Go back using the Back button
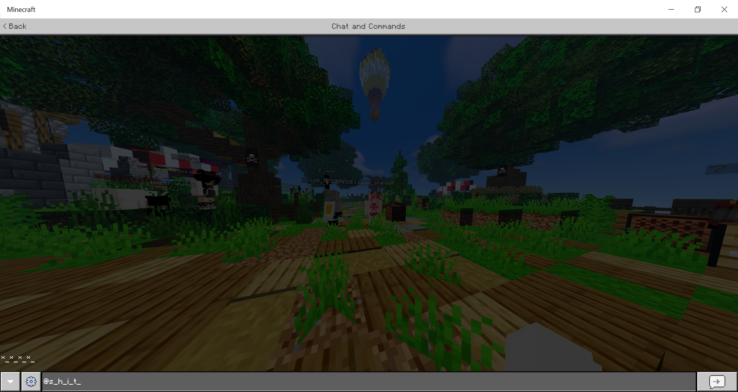This screenshot has width=738, height=392. coord(15,26)
